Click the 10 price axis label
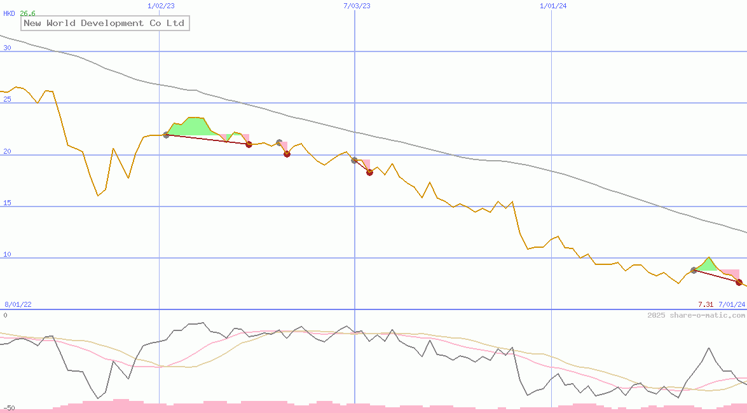Screen dimensions: 747x413 point(7,254)
